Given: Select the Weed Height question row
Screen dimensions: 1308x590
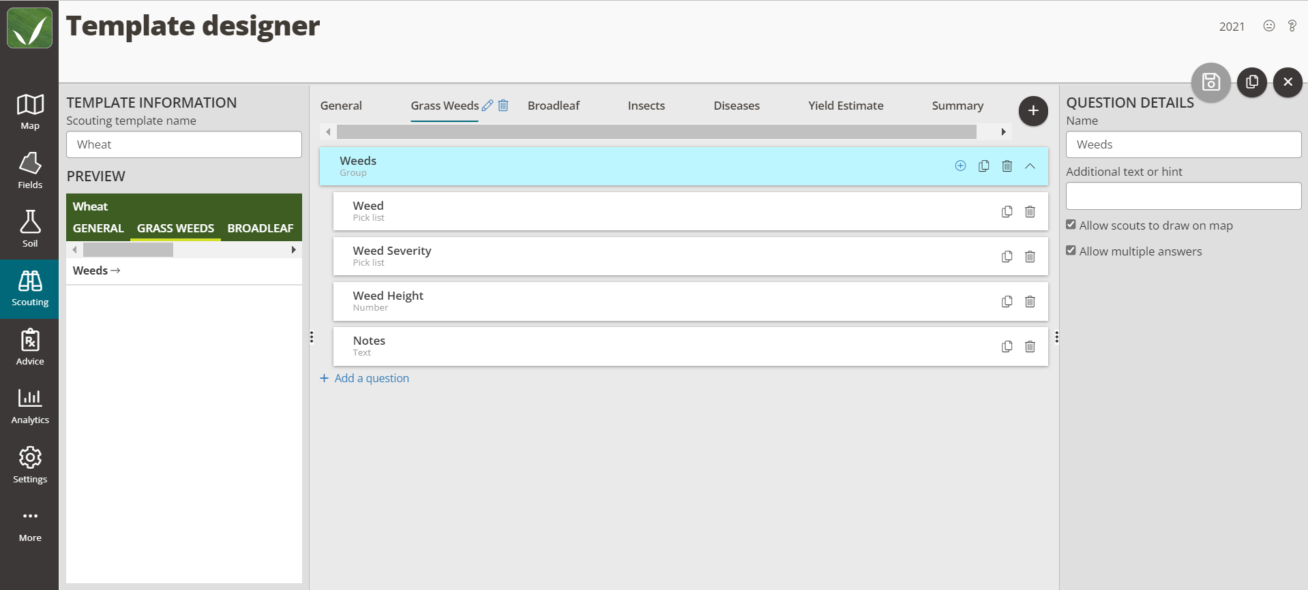Looking at the screenshot, I should coord(690,301).
